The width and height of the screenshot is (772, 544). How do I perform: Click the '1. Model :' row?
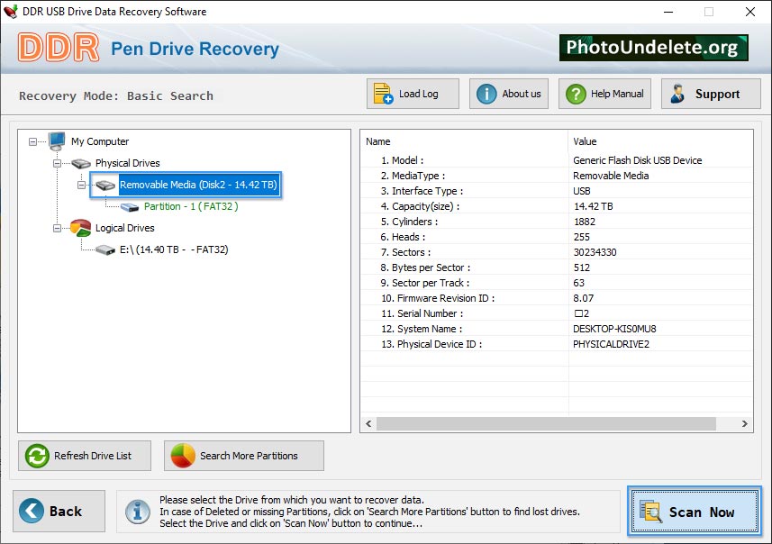[x=557, y=160]
